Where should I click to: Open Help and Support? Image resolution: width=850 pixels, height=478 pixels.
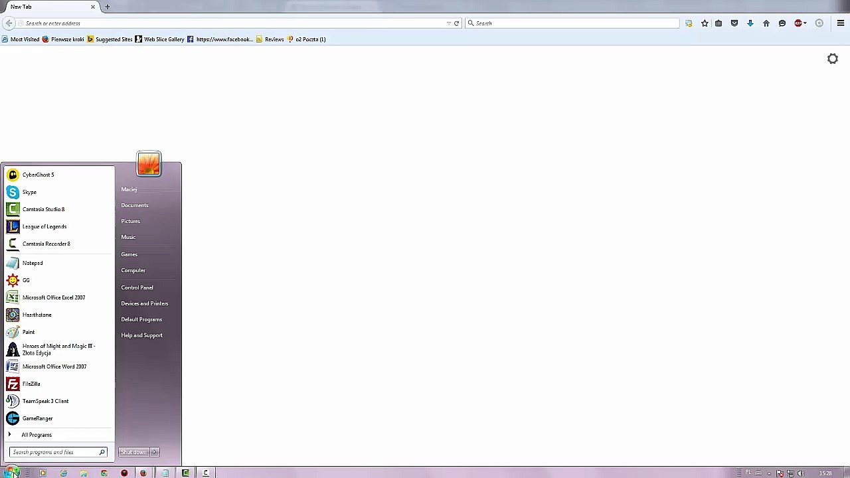[x=142, y=335]
